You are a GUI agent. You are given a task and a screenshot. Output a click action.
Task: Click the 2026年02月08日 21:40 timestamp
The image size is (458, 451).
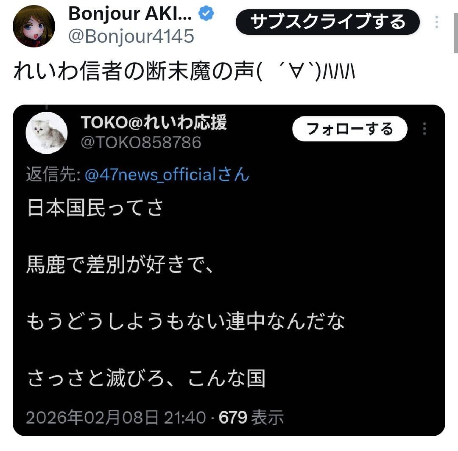(116, 417)
